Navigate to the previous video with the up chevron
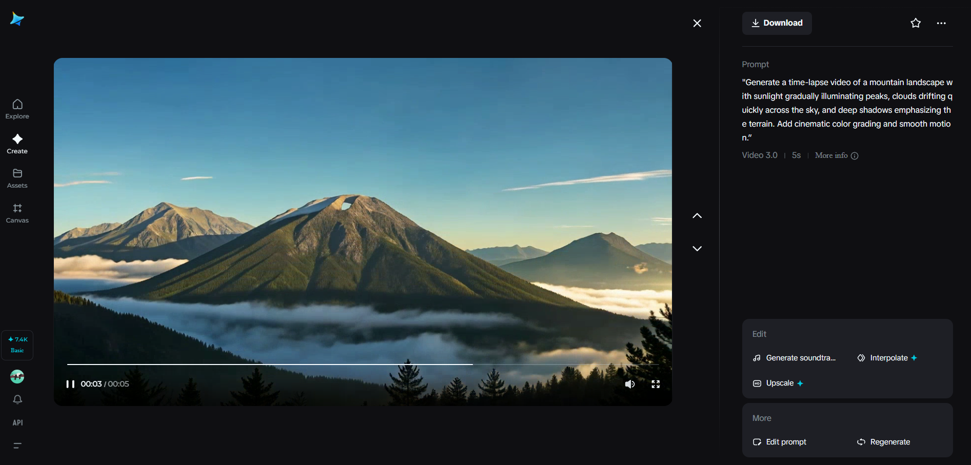This screenshot has height=465, width=971. point(697,215)
